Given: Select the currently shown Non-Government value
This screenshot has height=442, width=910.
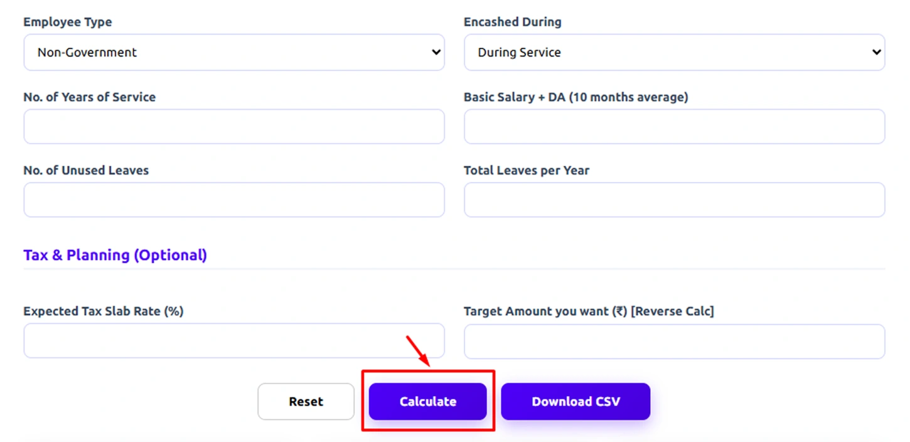Looking at the screenshot, I should click(x=87, y=52).
